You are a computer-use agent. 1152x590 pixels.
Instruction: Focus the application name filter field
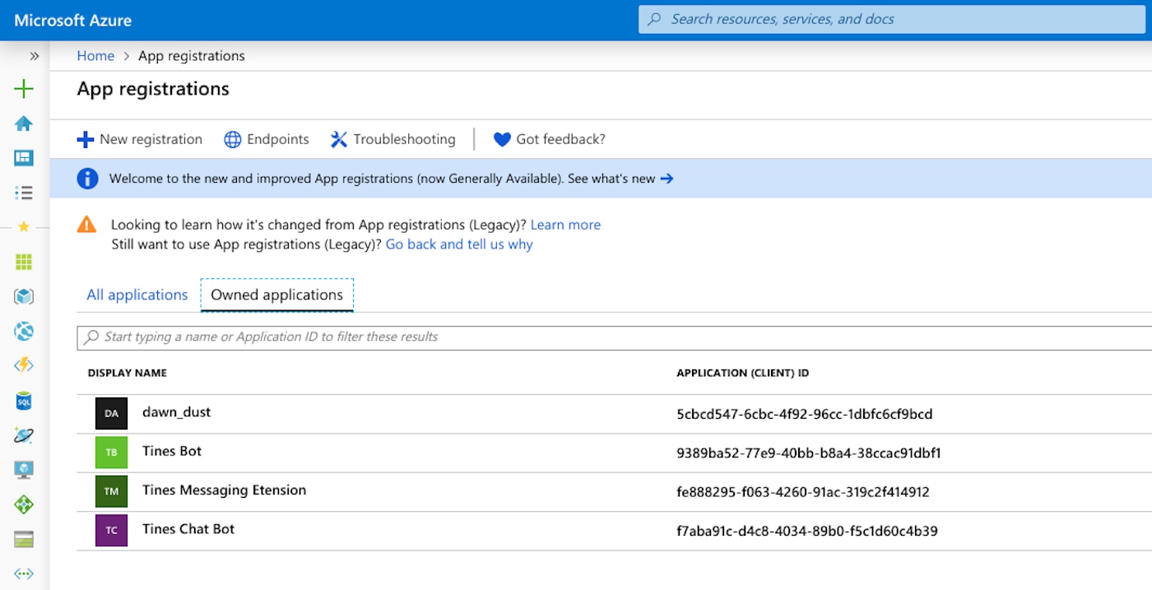coord(576,337)
